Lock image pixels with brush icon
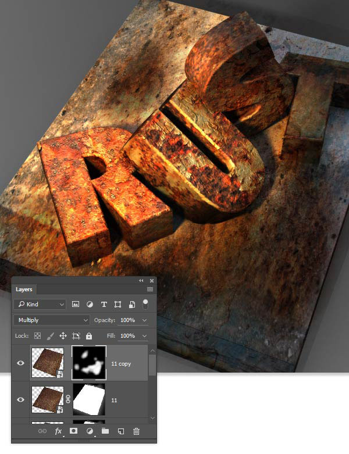 [50, 336]
